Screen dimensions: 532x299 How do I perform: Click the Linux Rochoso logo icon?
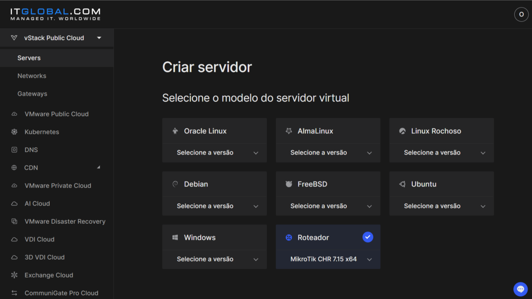pos(402,131)
